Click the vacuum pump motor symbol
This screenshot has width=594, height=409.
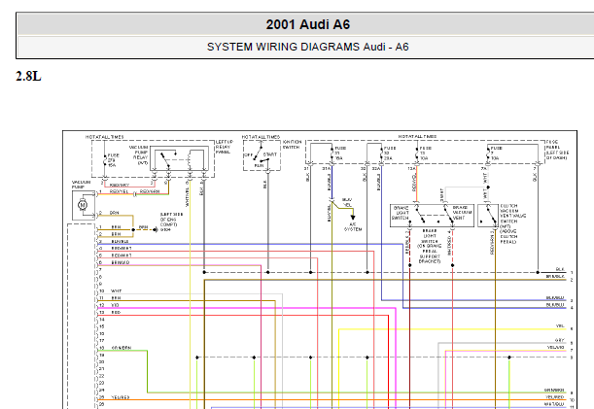point(83,205)
